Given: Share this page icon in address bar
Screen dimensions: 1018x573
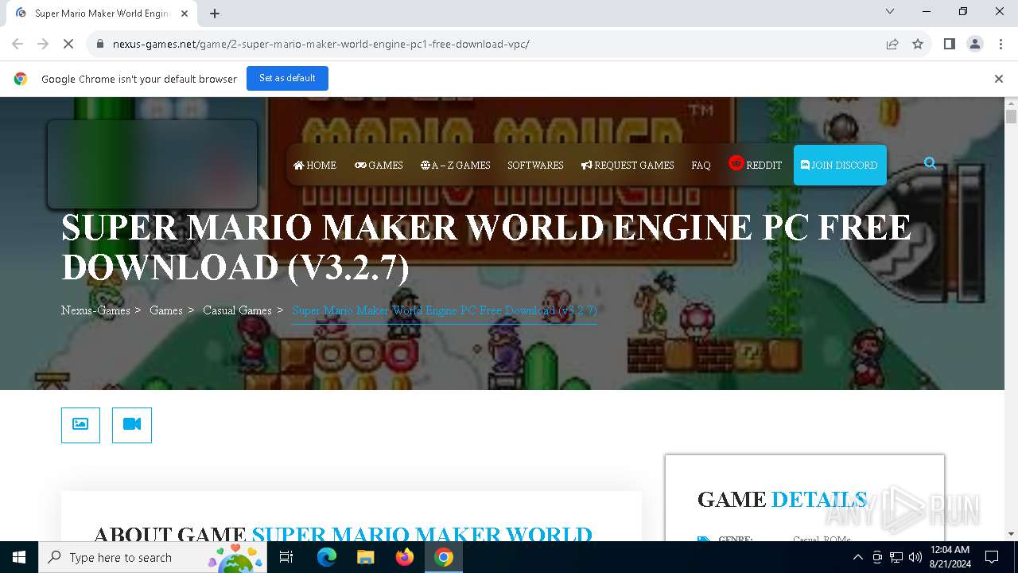Looking at the screenshot, I should pyautogui.click(x=892, y=44).
